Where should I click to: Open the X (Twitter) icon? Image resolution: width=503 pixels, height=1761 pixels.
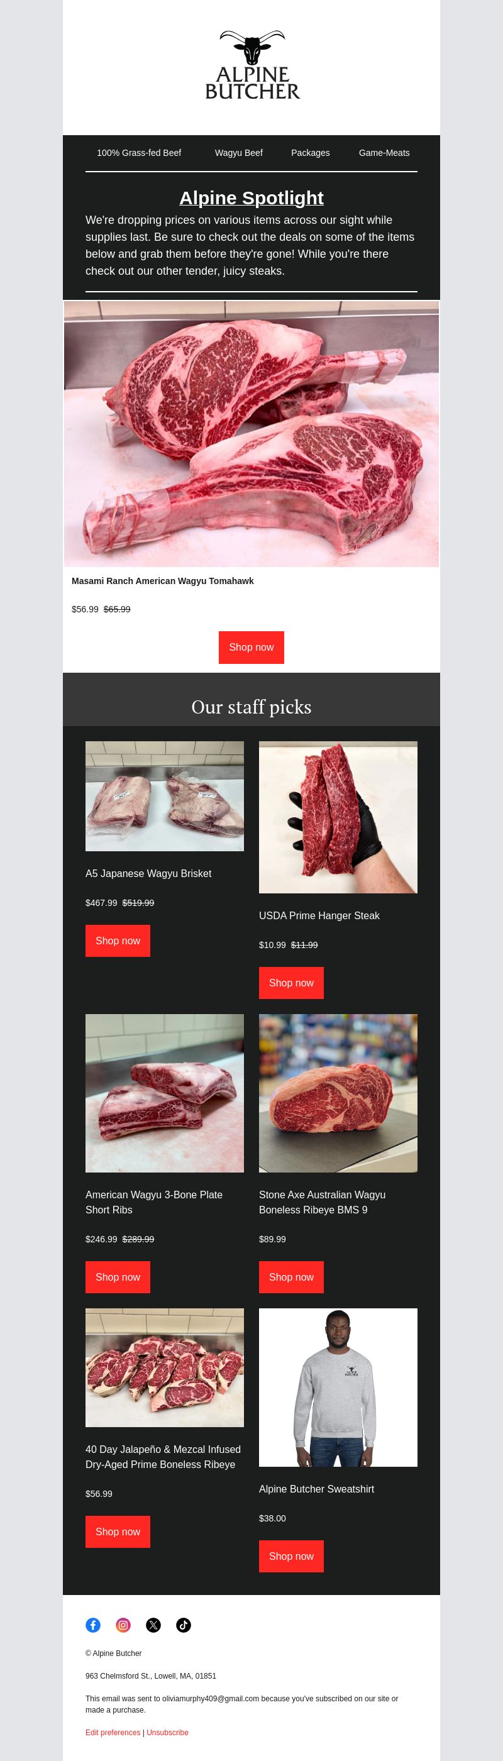pyautogui.click(x=153, y=1625)
